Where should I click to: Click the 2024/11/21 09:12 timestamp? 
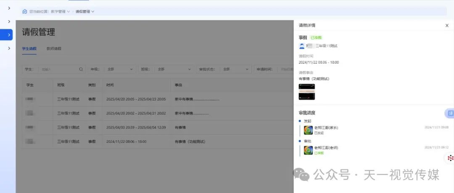coord(436,147)
